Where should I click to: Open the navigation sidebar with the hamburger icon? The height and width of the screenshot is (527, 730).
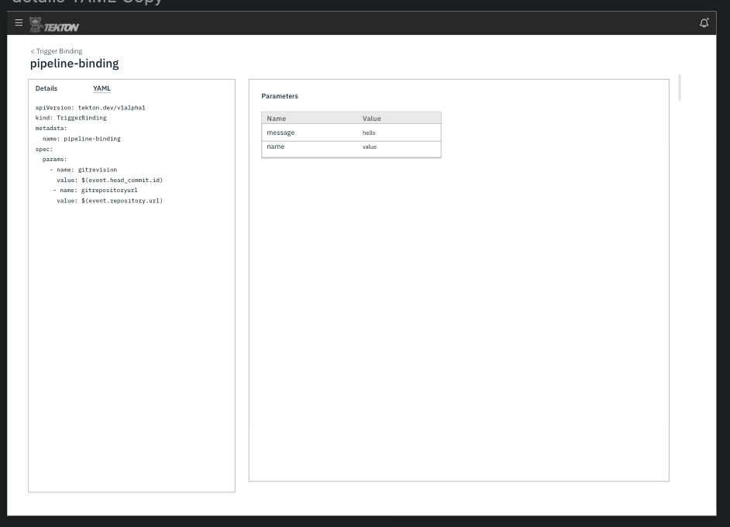[18, 22]
